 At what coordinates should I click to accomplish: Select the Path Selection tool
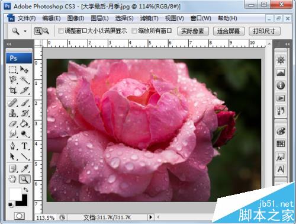(13, 156)
